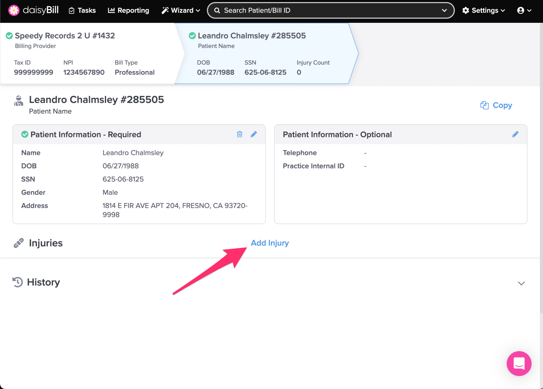Click the bandage icon next to Injuries
The width and height of the screenshot is (543, 389).
(19, 243)
